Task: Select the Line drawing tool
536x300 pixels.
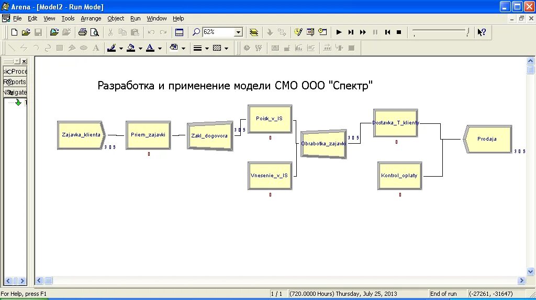Action: pos(12,48)
